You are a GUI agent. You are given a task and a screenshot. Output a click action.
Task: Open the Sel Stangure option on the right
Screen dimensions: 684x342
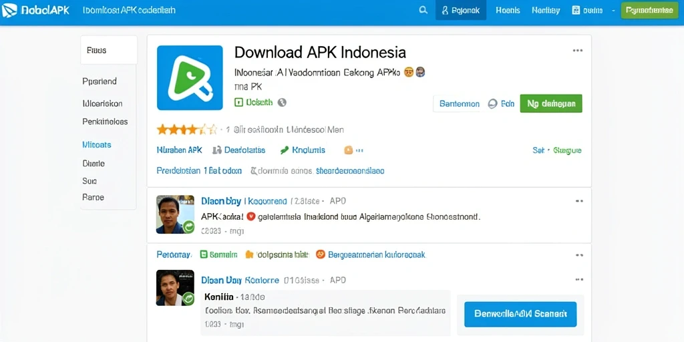coord(556,150)
